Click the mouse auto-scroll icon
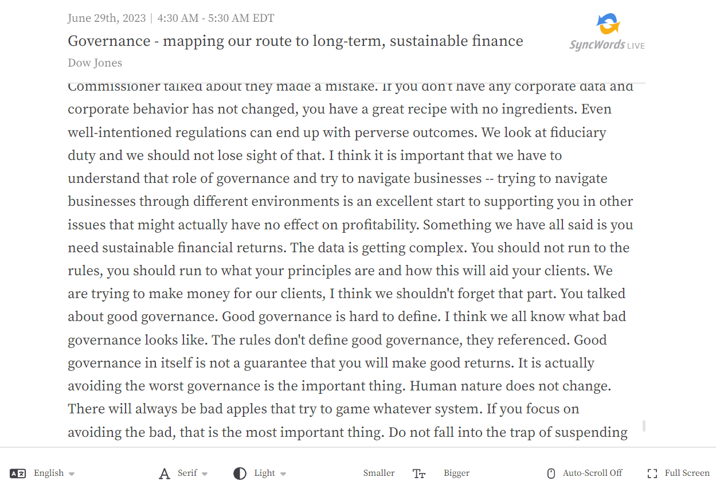Image resolution: width=716 pixels, height=485 pixels. coord(551,474)
